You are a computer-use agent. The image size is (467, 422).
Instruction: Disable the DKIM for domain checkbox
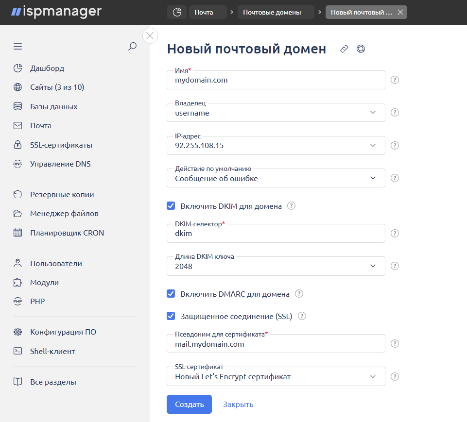171,206
